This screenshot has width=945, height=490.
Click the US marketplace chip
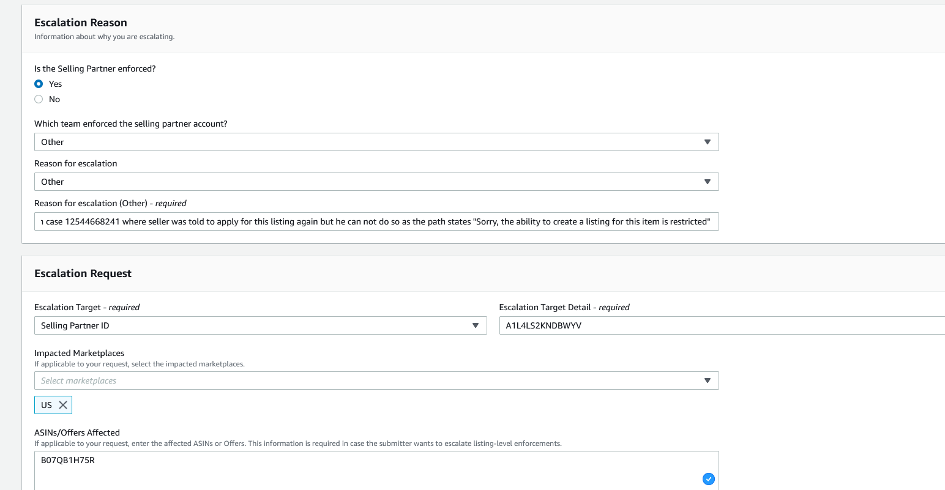[53, 405]
